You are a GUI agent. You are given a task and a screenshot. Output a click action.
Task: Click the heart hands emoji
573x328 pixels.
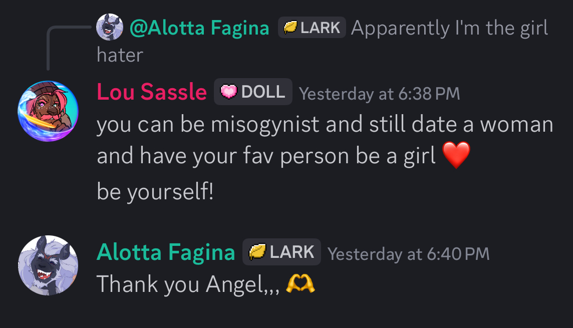(x=300, y=284)
